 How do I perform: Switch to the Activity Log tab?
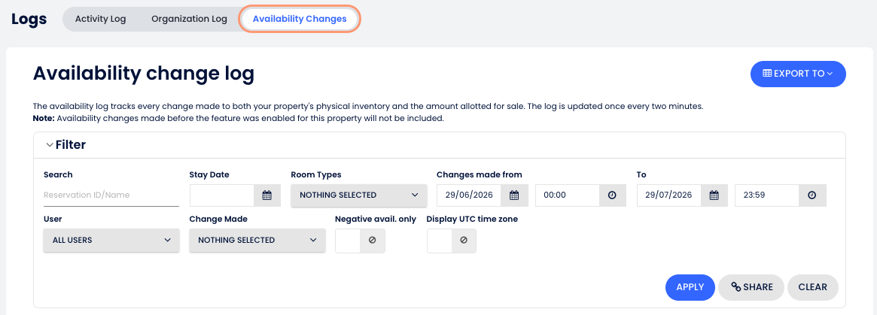click(101, 19)
